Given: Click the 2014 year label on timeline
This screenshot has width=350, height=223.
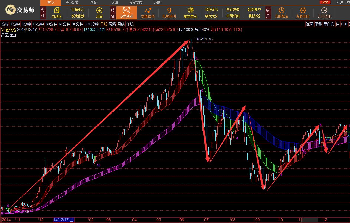Looking at the screenshot, I should tap(6, 220).
